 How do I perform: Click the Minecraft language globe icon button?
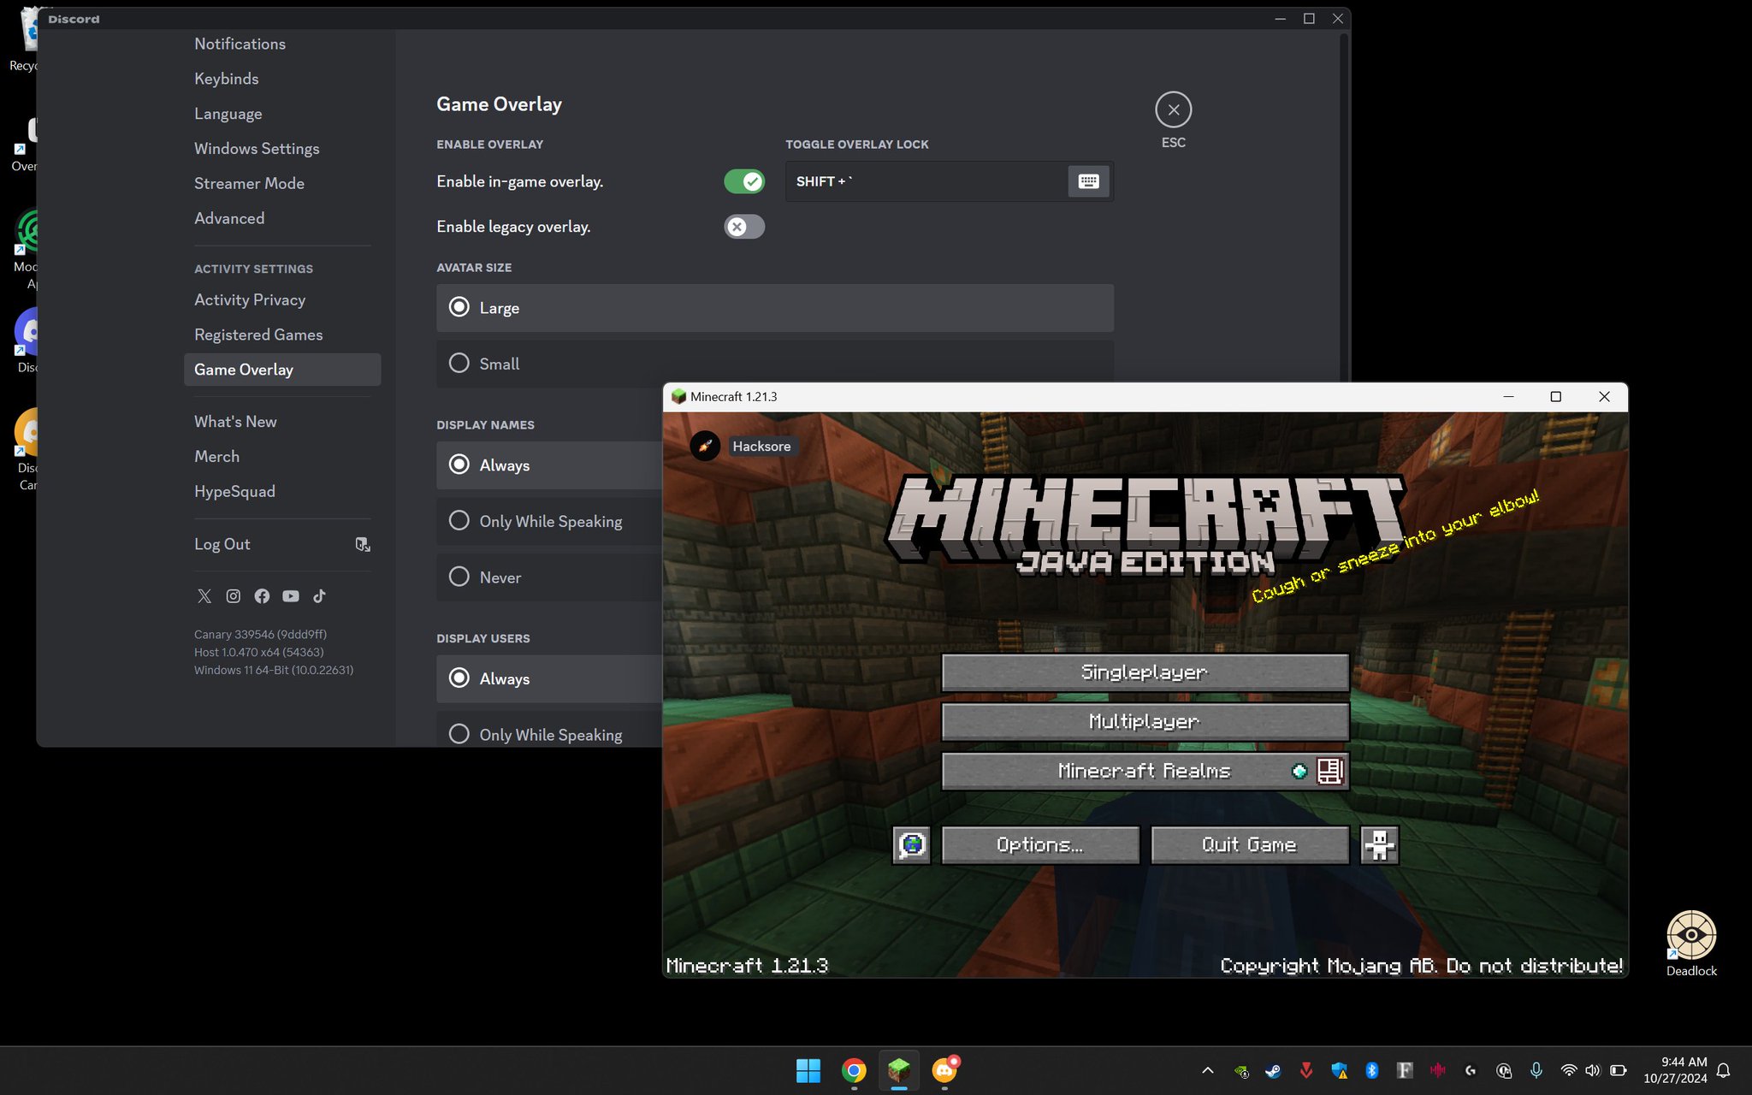tap(912, 845)
